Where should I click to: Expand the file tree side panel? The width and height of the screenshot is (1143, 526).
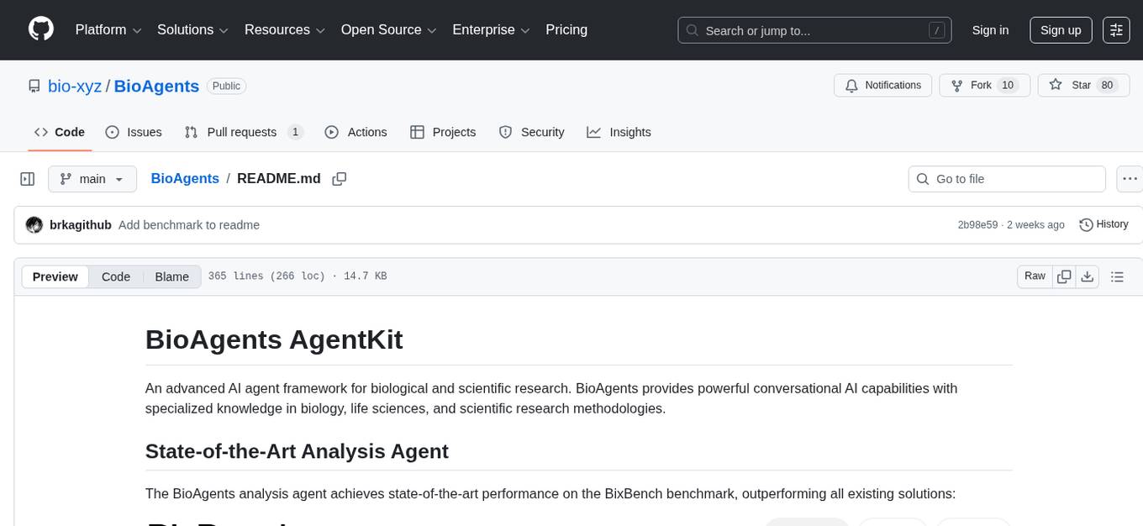(28, 178)
